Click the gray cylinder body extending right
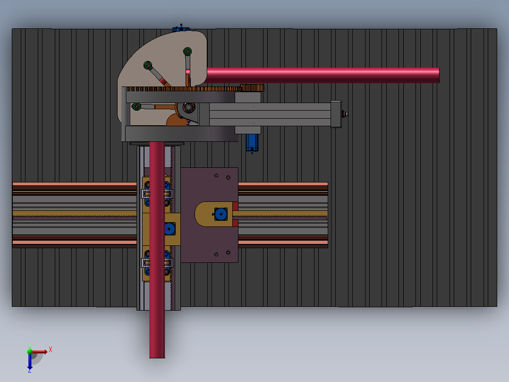Image resolution: width=509 pixels, height=382 pixels. tap(270, 114)
